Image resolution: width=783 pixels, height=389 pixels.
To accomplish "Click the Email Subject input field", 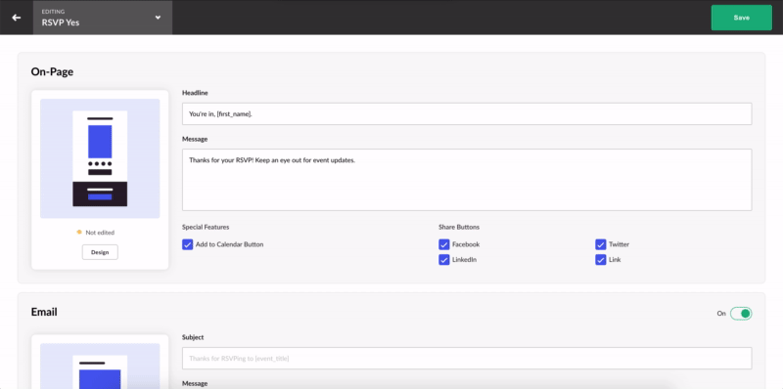I will tap(467, 358).
